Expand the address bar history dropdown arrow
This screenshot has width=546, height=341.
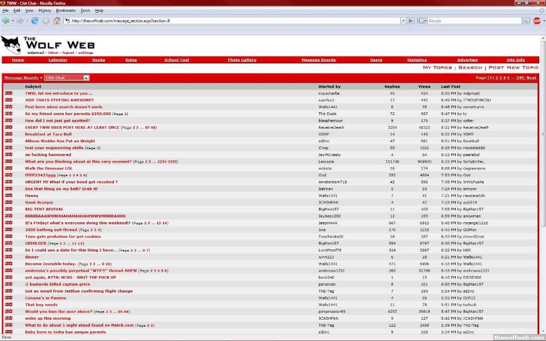pyautogui.click(x=403, y=21)
